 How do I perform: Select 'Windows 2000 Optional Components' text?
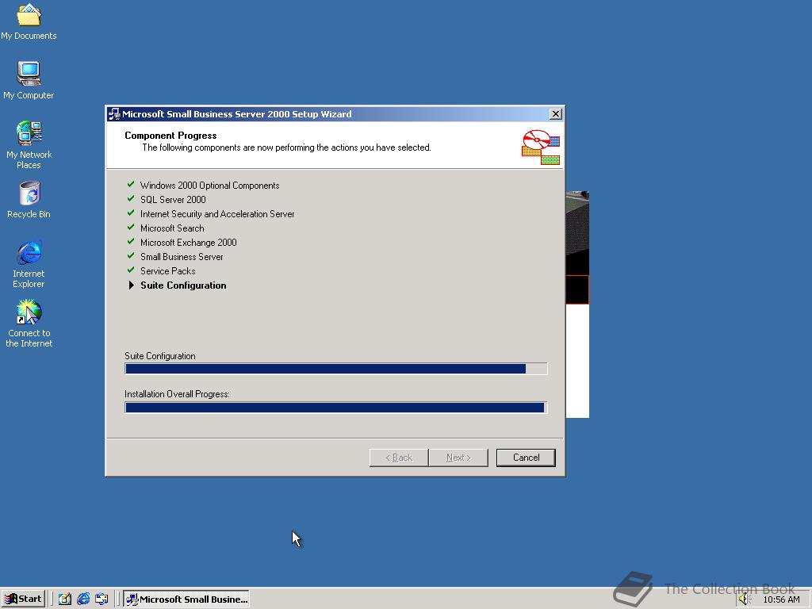pos(209,186)
